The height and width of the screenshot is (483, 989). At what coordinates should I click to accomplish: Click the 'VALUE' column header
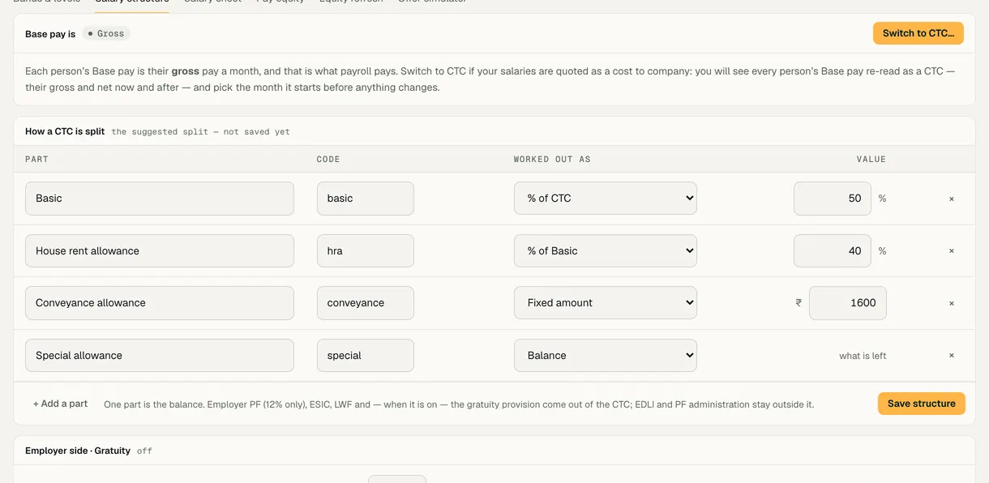[x=871, y=160]
